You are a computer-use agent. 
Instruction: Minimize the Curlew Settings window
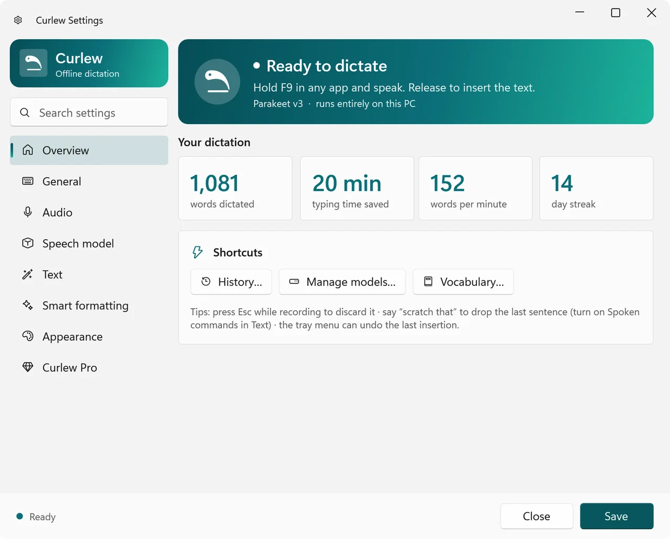click(579, 13)
